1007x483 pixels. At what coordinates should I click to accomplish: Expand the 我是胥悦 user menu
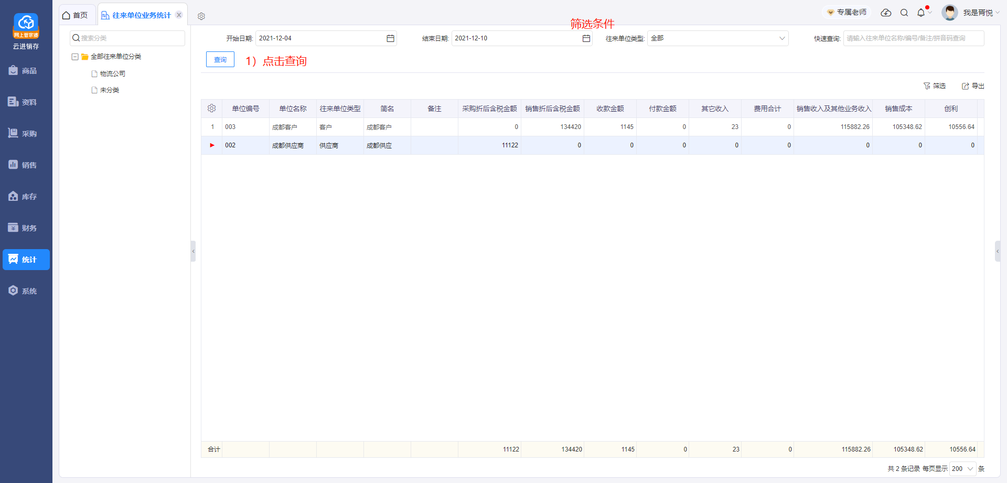[x=981, y=13]
